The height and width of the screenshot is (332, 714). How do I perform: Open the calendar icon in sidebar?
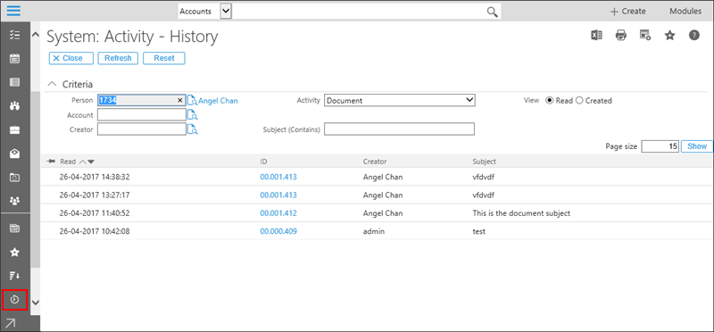click(14, 58)
